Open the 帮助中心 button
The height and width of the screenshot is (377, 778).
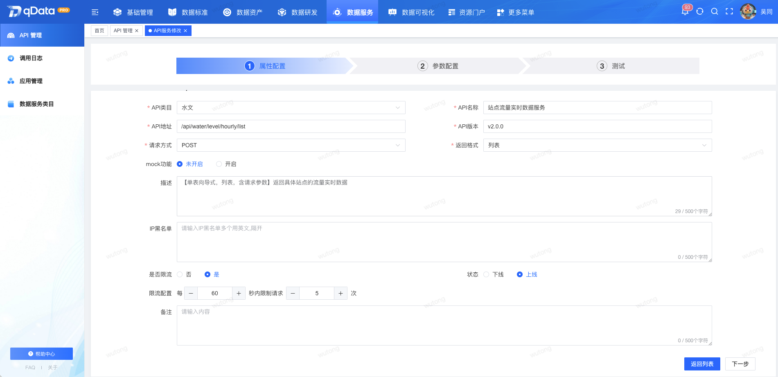[x=41, y=354]
